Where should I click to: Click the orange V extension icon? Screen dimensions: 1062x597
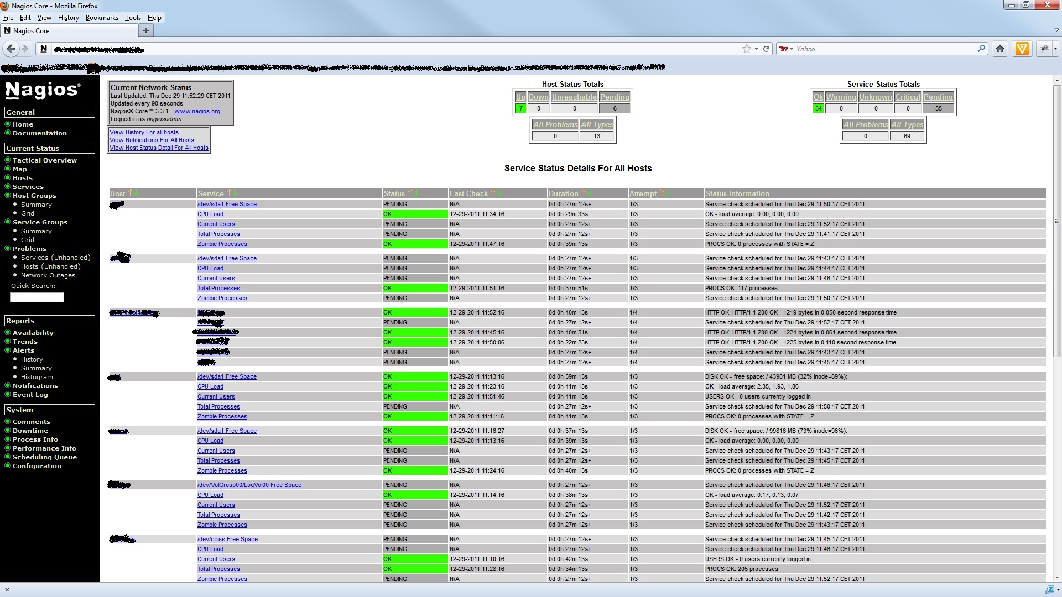(1022, 49)
